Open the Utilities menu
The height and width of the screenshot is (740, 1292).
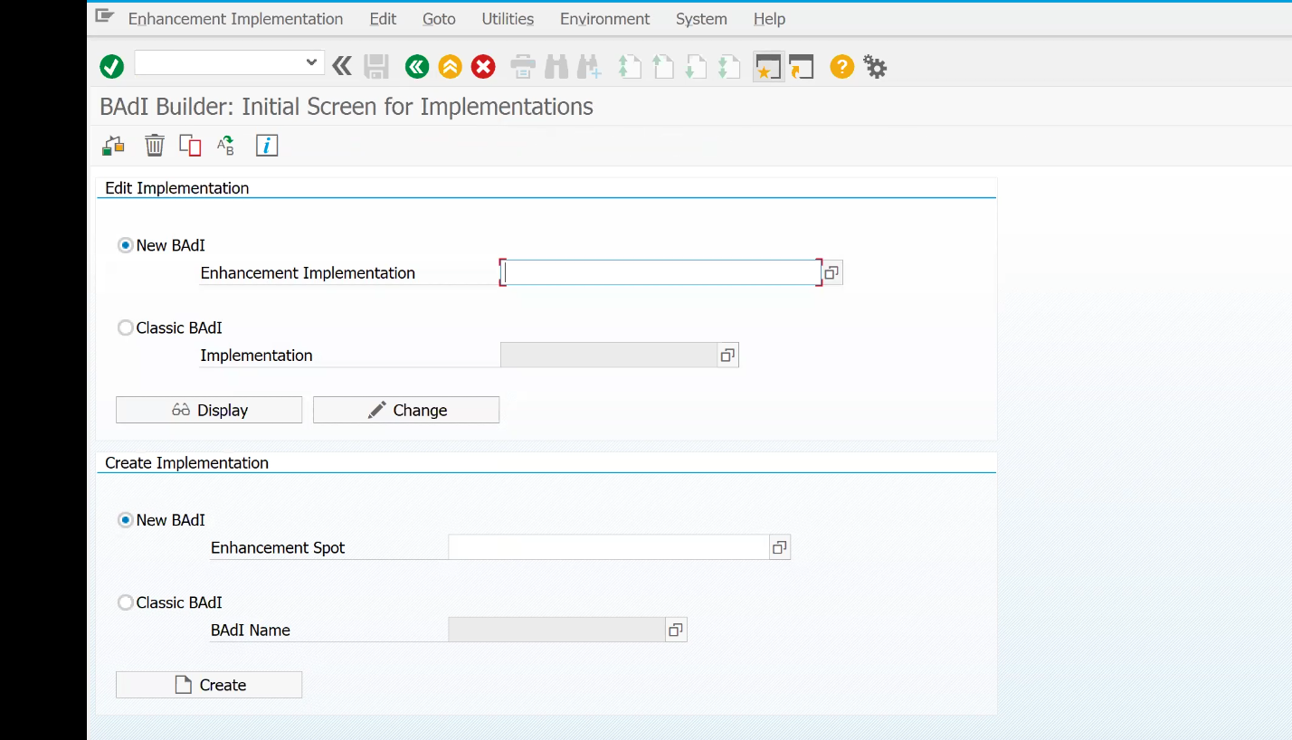508,18
